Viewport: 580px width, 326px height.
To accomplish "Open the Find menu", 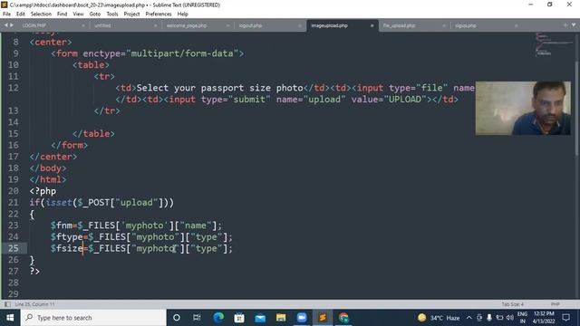I will [63, 14].
